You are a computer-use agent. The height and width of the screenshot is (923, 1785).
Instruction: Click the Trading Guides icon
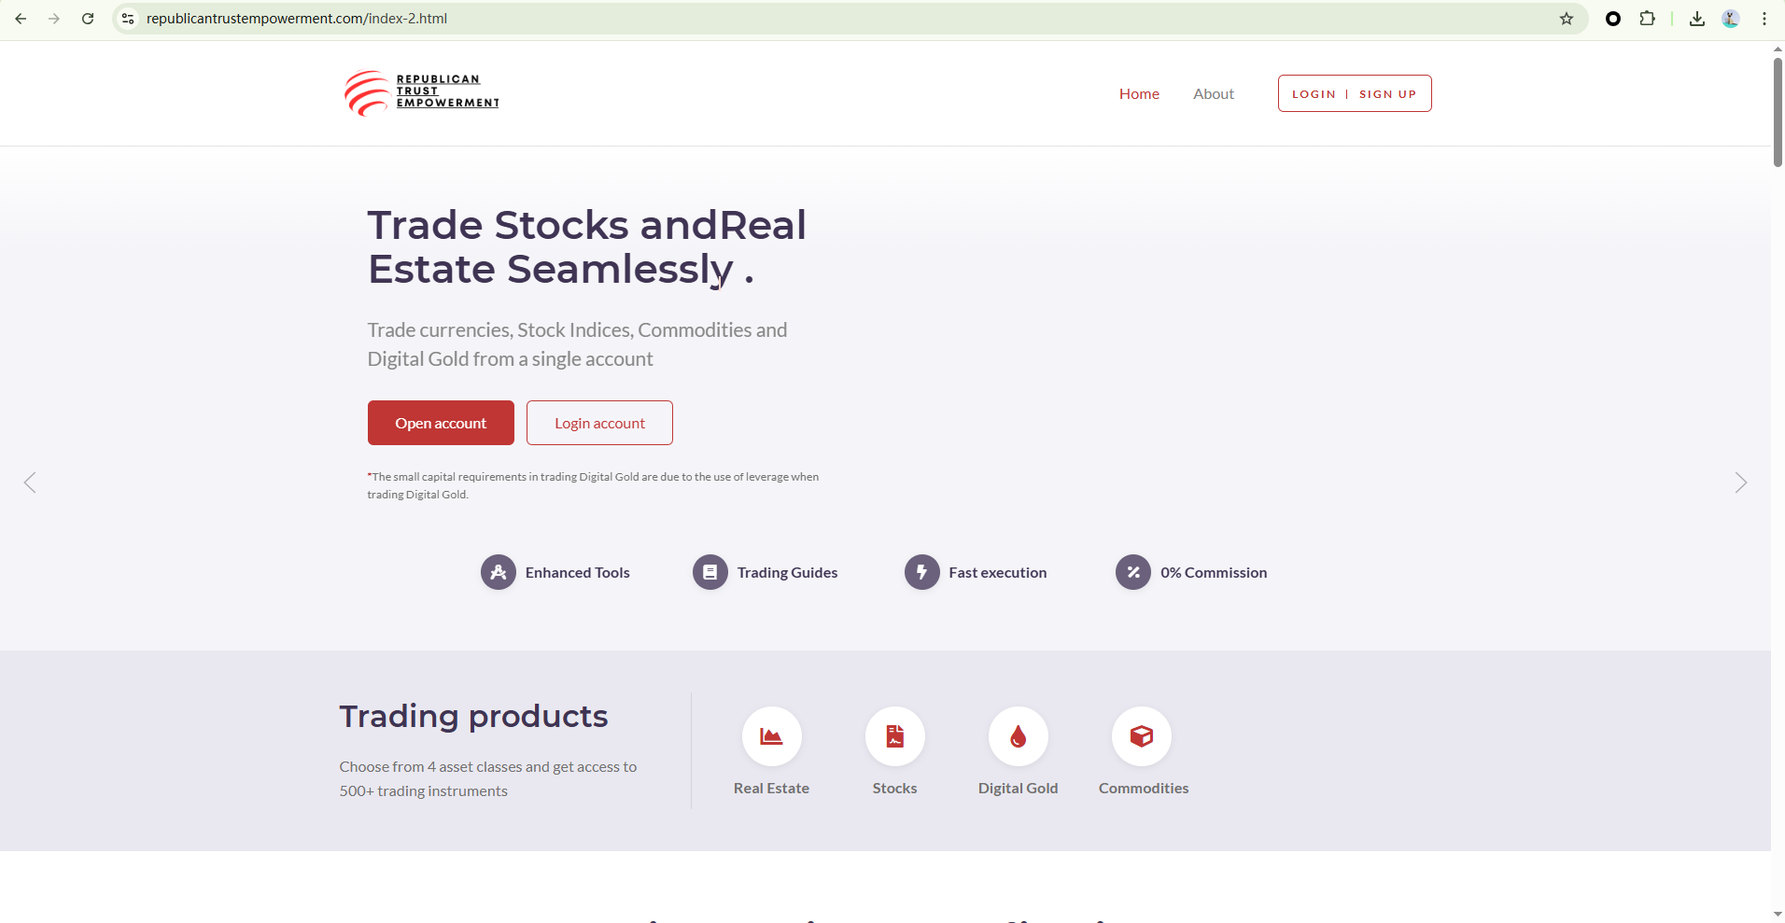tap(710, 572)
